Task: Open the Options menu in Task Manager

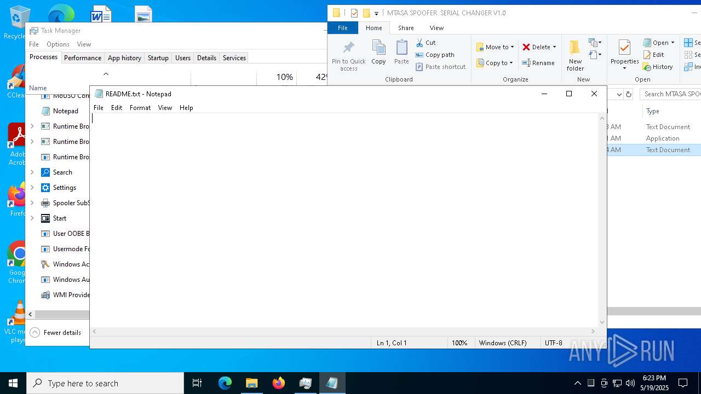Action: tap(58, 44)
